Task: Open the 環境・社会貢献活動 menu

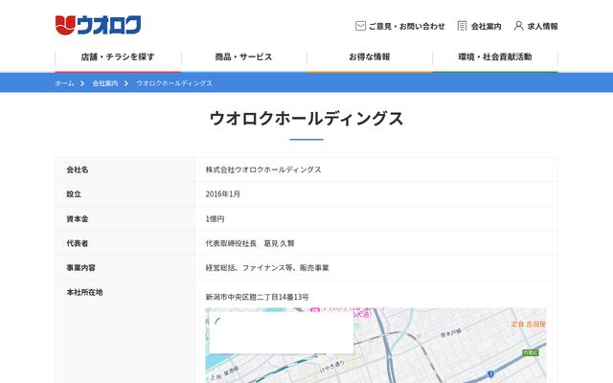Action: click(495, 57)
